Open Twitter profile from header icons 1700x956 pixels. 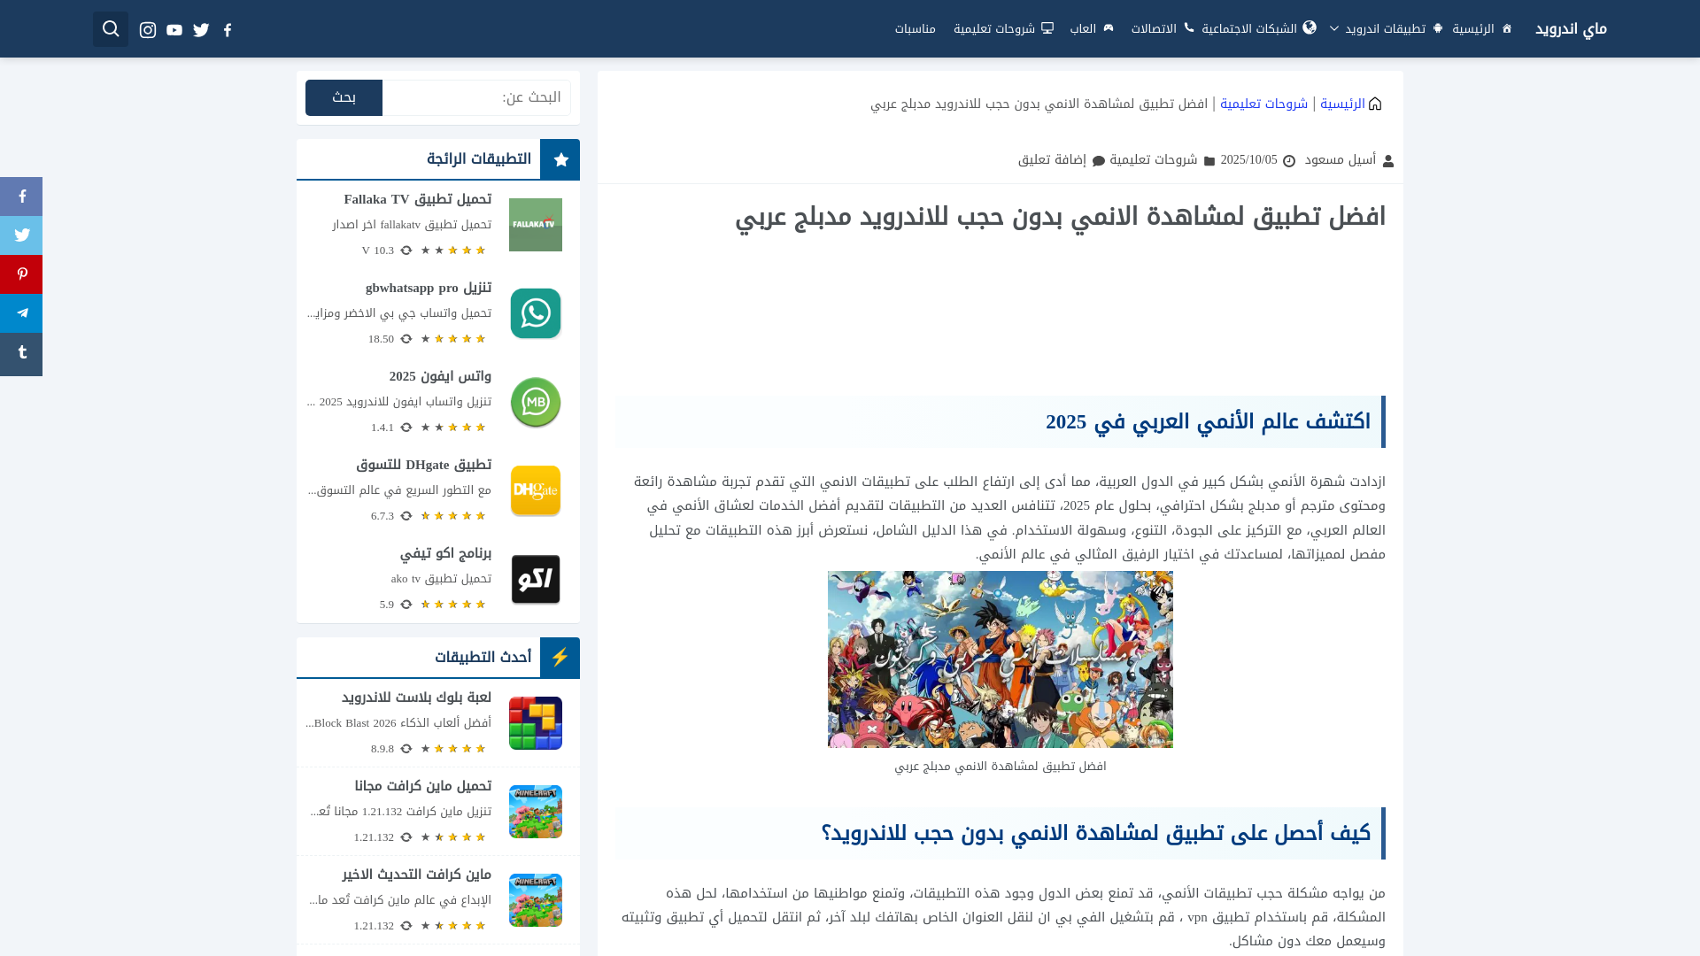pos(201,30)
